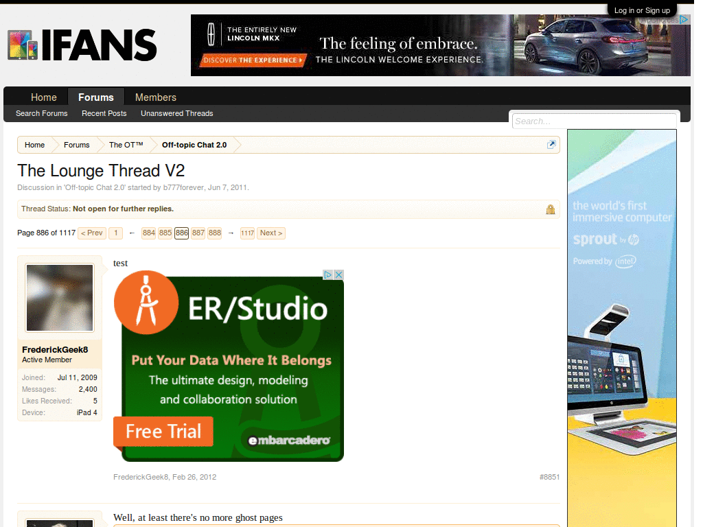Screen dimensions: 703x527
Task: Go to page 887
Action: pos(198,233)
